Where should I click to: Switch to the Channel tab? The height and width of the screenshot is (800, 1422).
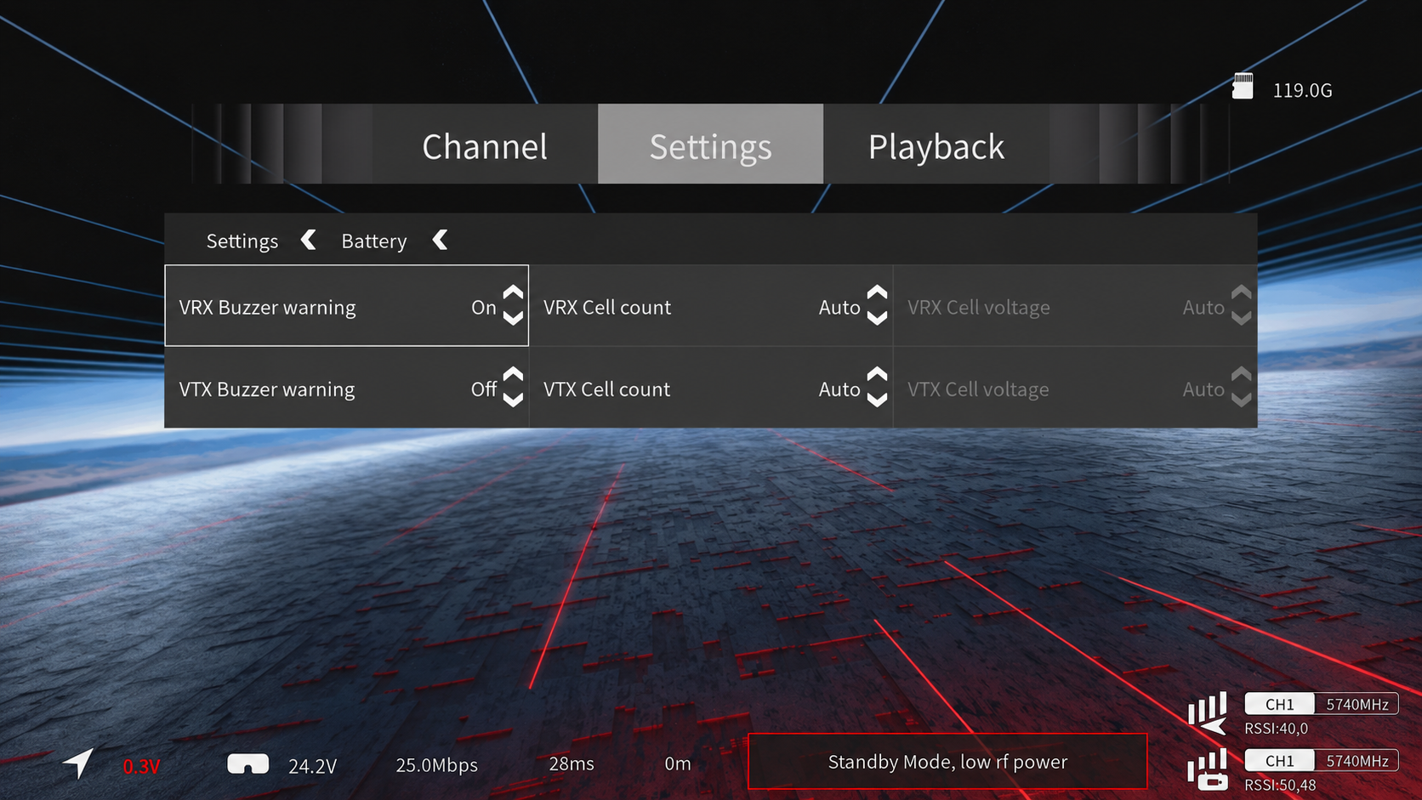pyautogui.click(x=485, y=145)
